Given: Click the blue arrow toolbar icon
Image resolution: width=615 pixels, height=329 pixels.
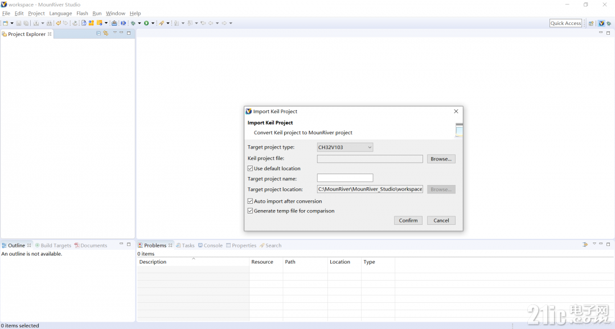Looking at the screenshot, I should (x=123, y=23).
